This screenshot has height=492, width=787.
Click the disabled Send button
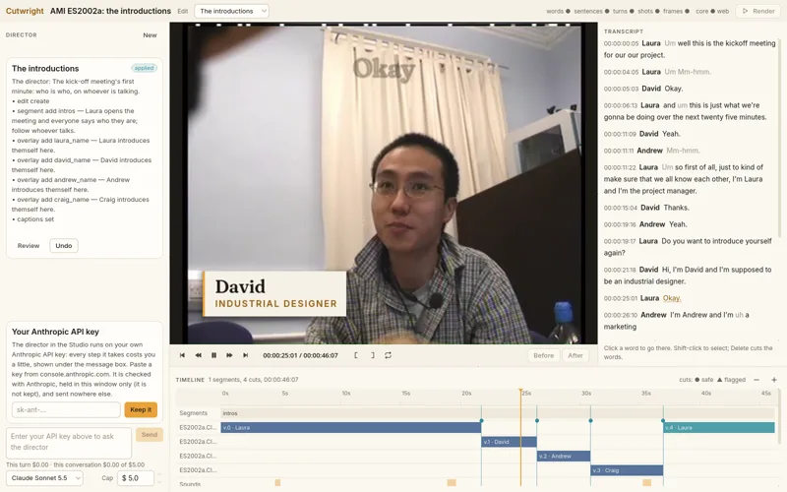[x=150, y=435]
